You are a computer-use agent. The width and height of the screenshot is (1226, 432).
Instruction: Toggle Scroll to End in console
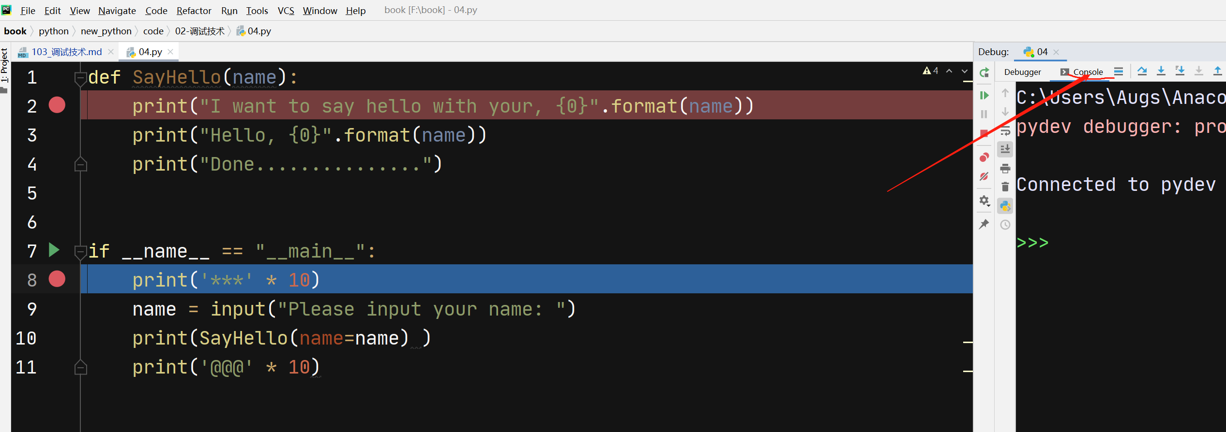[1005, 149]
